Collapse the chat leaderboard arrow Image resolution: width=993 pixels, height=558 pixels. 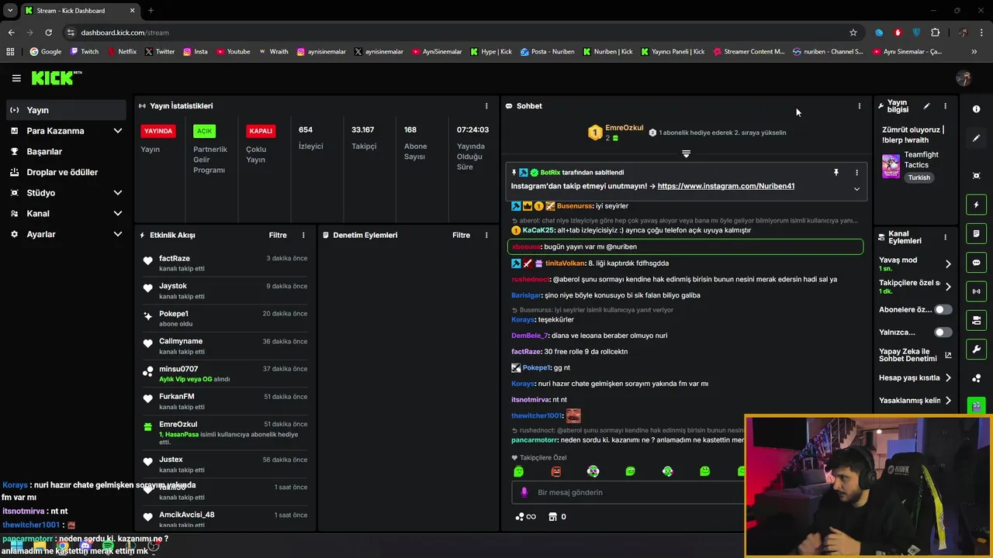(686, 154)
